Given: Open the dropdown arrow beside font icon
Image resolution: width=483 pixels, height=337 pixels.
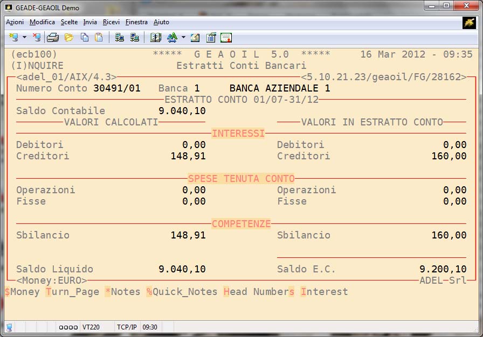Looking at the screenshot, I should [183, 38].
